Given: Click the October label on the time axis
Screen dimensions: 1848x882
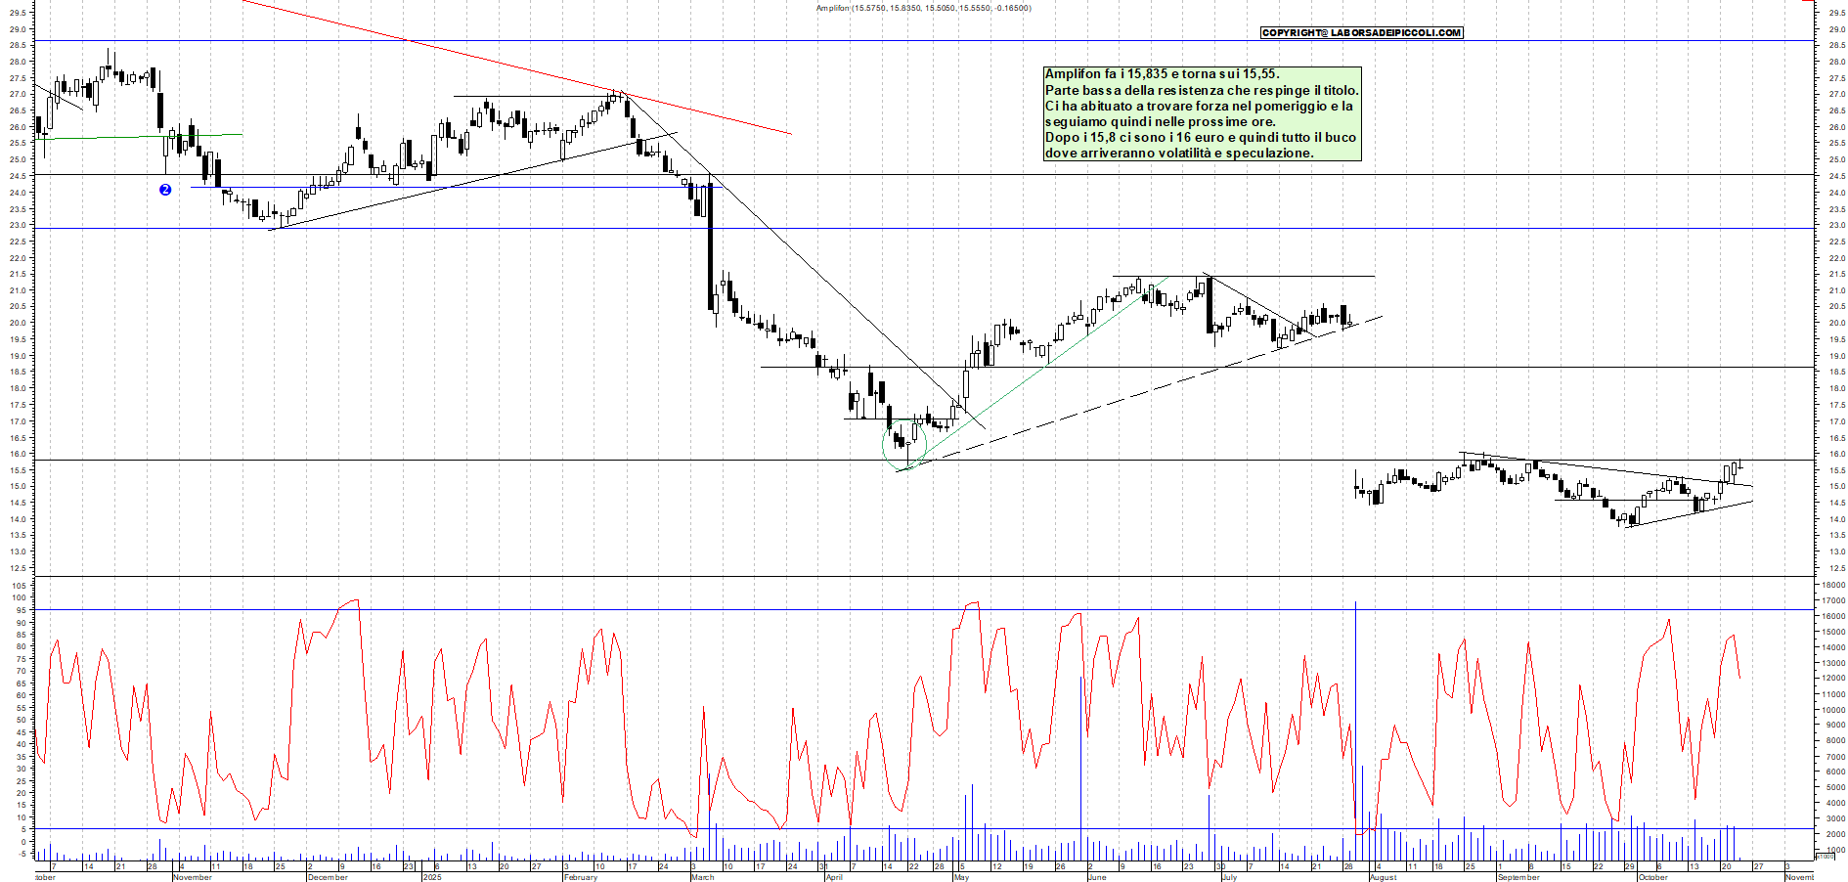Looking at the screenshot, I should point(1652,877).
